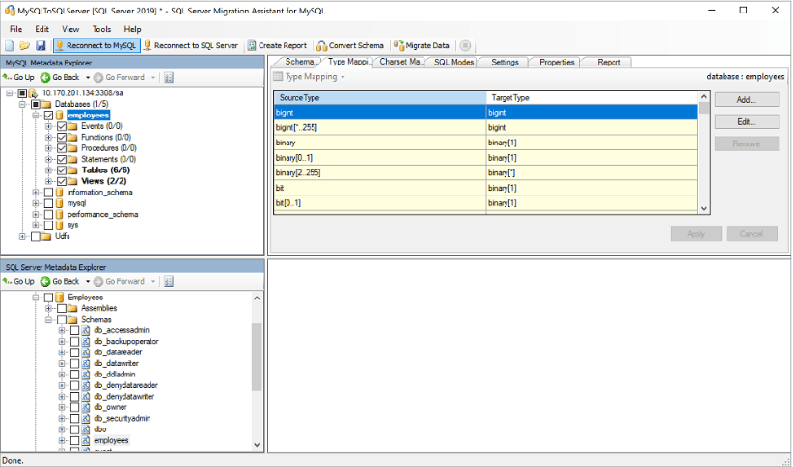Expand the Assemblies folder node
The height and width of the screenshot is (467, 793).
49,308
